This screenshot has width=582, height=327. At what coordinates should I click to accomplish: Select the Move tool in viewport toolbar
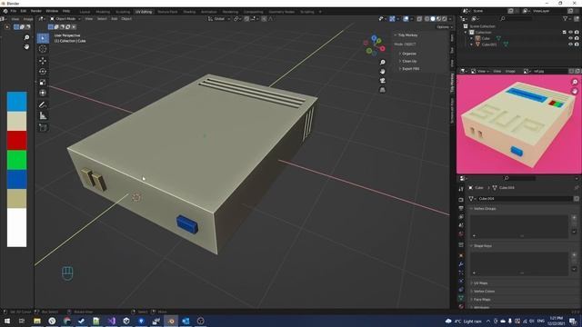[43, 61]
